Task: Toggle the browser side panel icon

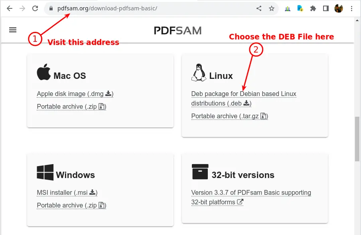Action: [x=326, y=8]
